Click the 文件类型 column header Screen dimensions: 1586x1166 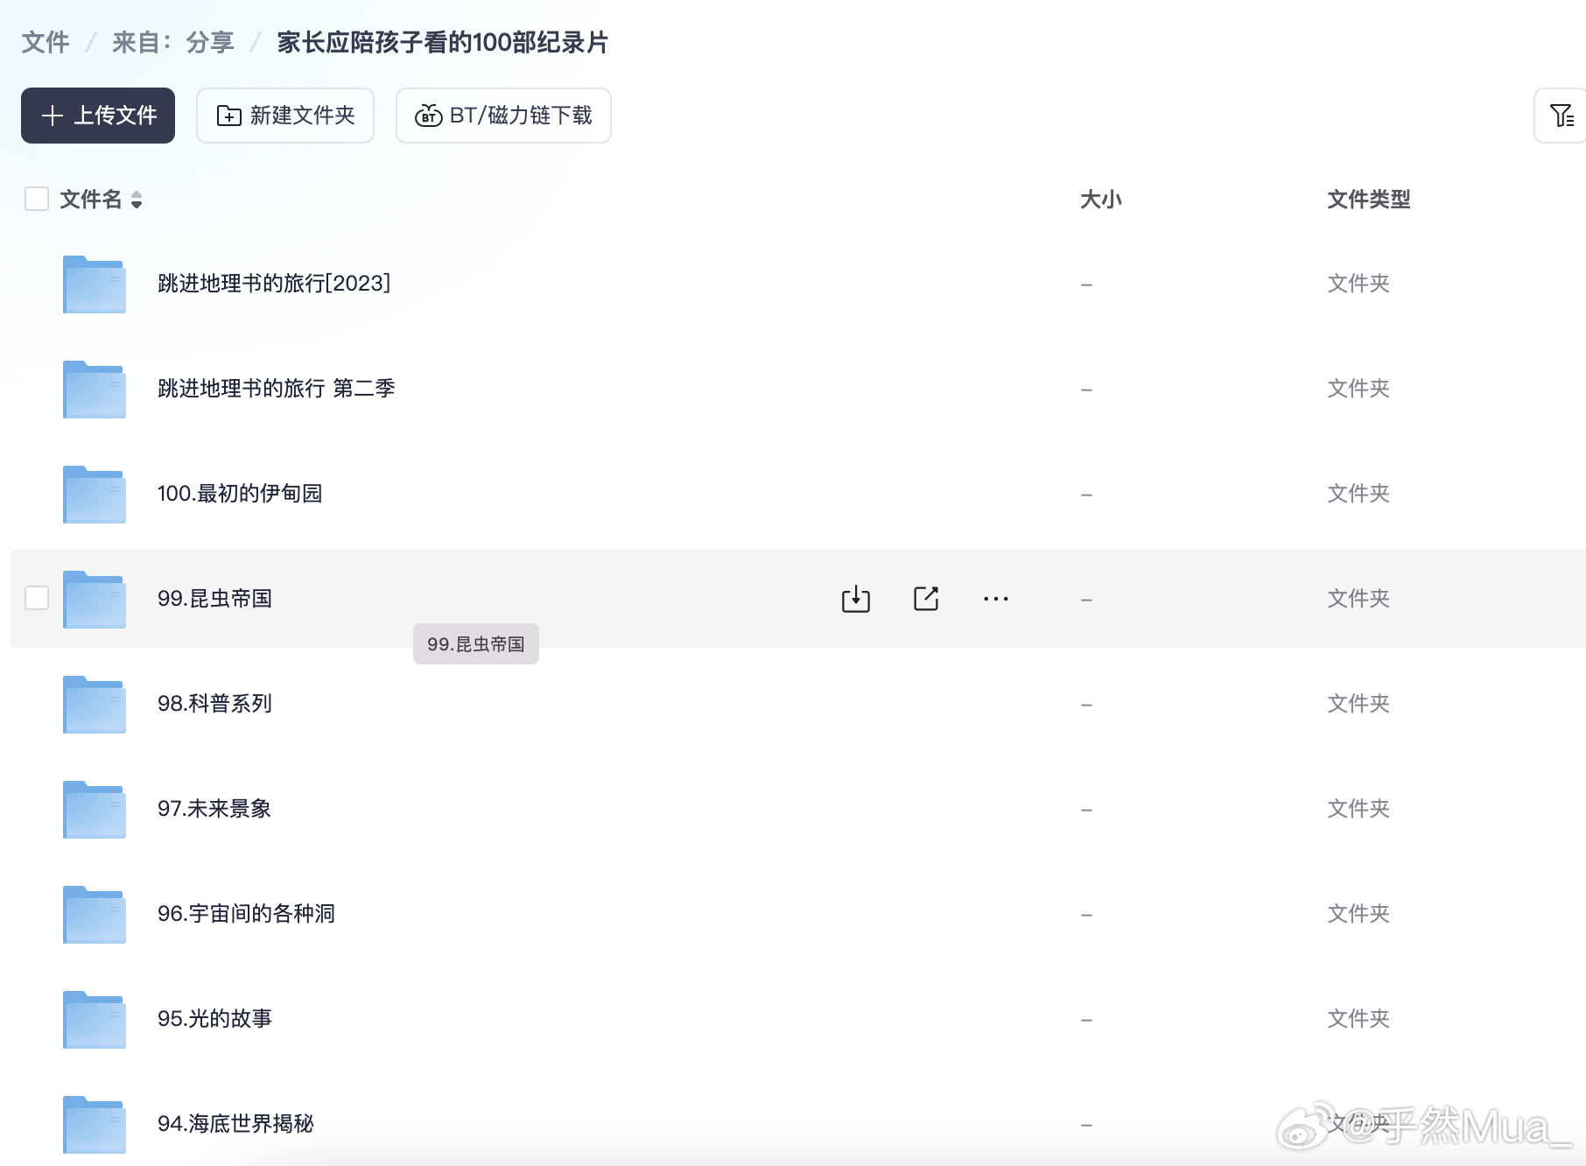click(1369, 200)
